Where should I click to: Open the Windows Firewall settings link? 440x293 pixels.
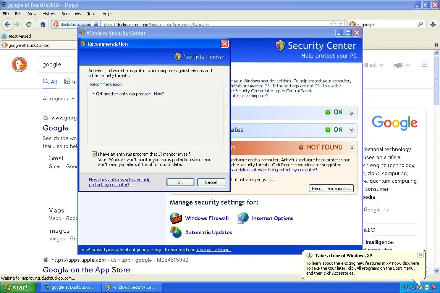pos(207,218)
